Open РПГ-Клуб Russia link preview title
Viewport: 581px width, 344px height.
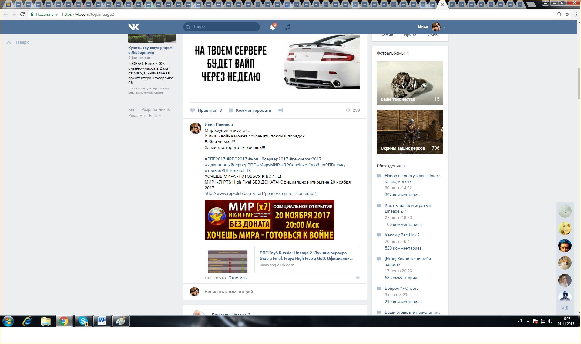pos(306,256)
